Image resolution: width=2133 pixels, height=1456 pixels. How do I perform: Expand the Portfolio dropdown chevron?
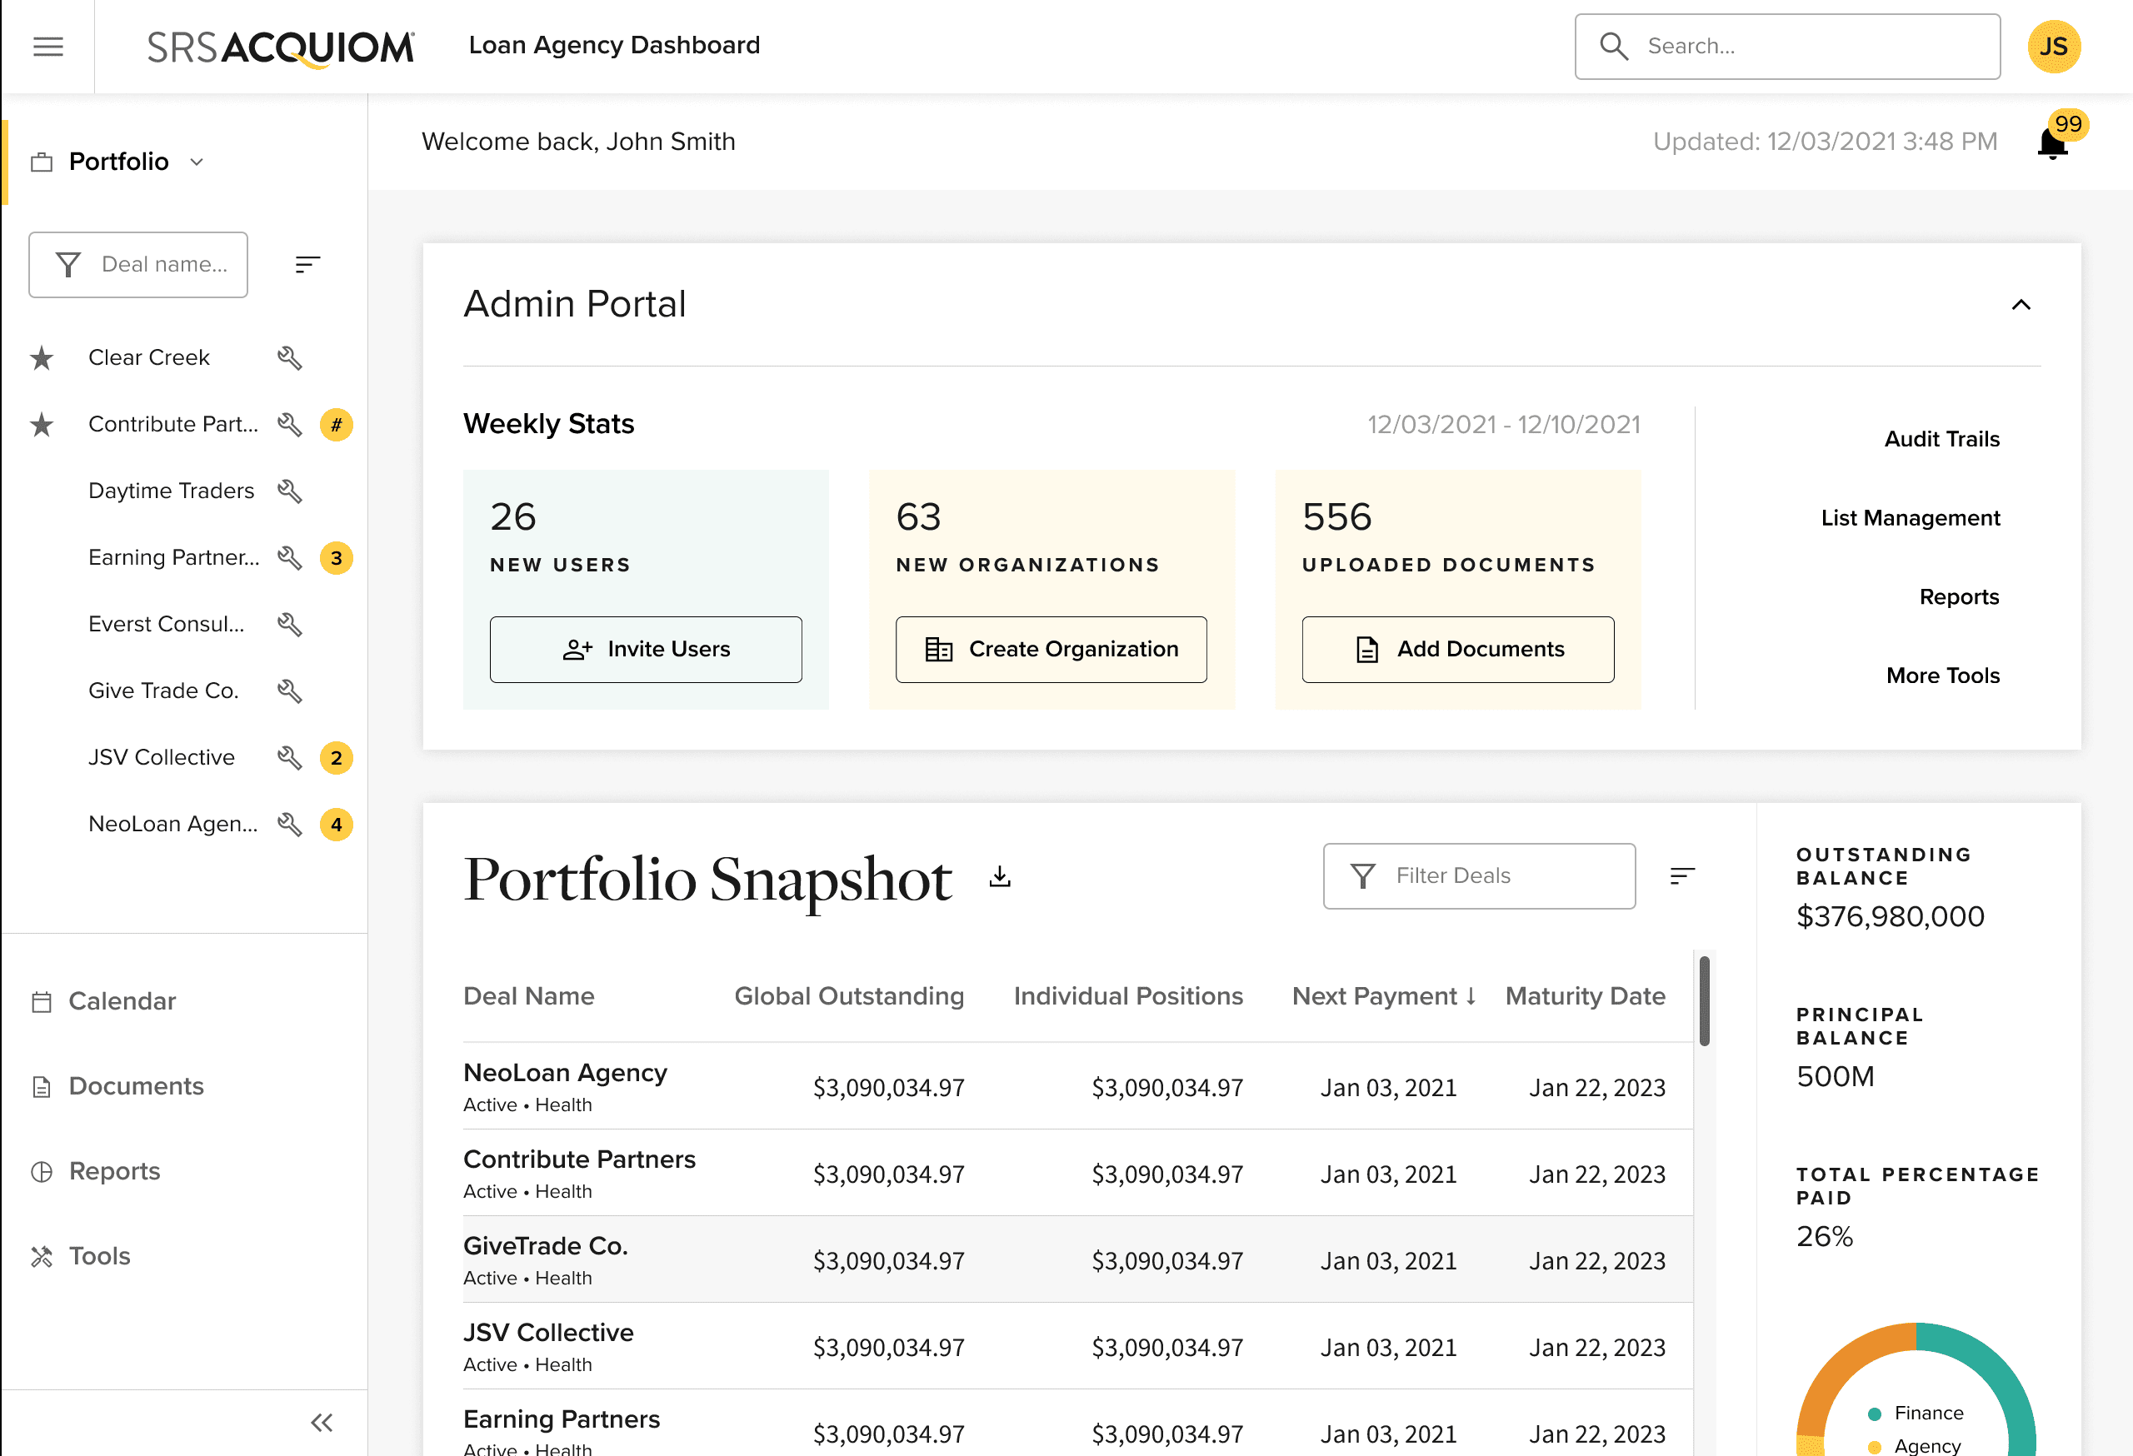(197, 162)
